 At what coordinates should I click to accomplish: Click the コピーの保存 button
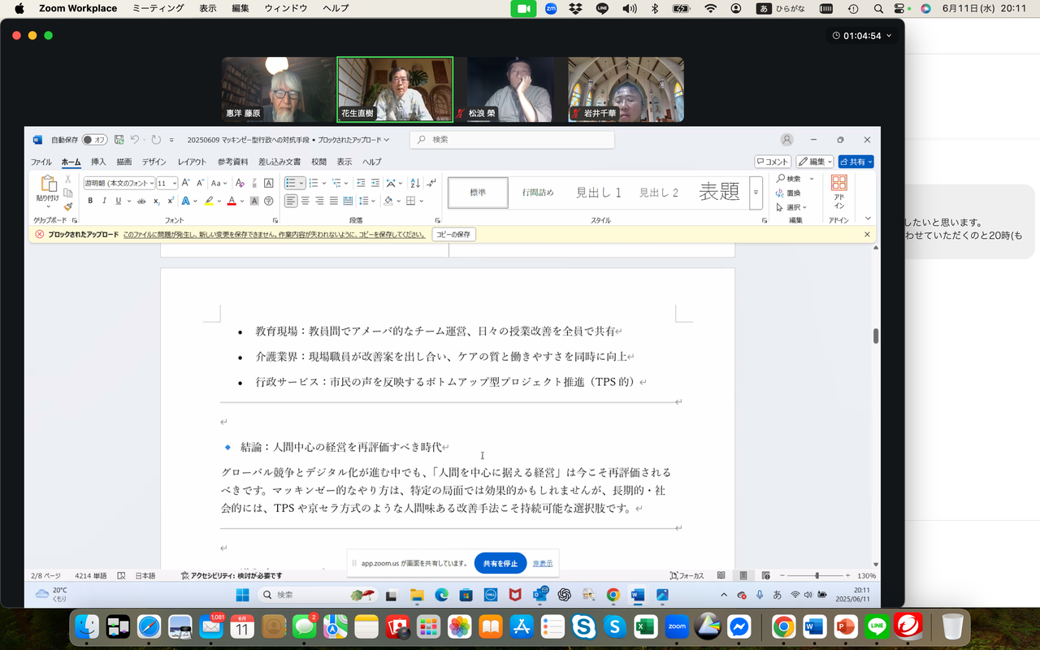point(453,235)
